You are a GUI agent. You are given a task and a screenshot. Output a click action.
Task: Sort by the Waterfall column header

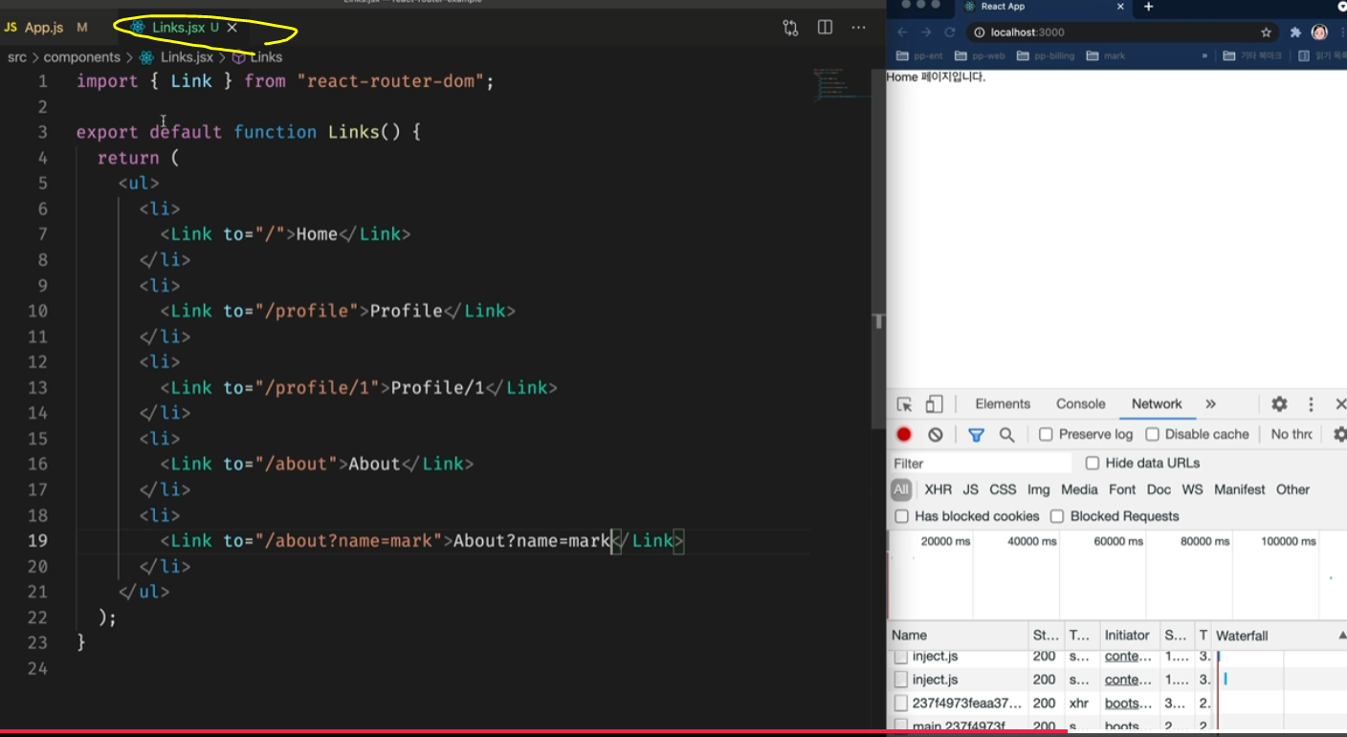[1279, 636]
